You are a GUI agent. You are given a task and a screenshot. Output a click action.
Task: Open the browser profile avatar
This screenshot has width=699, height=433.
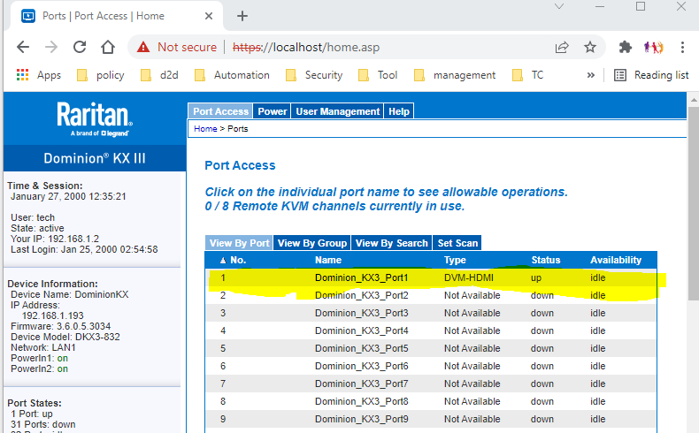(654, 47)
